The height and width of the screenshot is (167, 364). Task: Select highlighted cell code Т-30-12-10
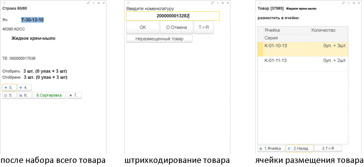point(32,20)
